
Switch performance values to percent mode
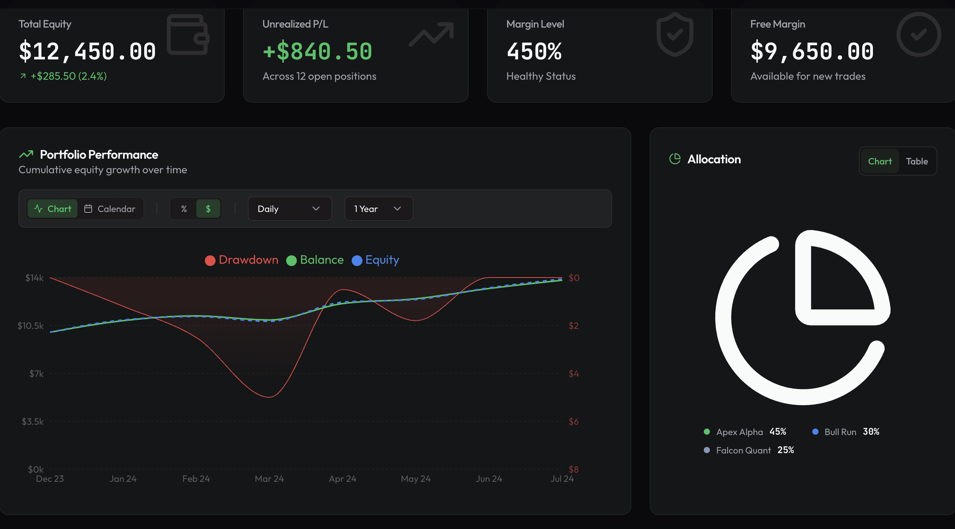point(184,209)
